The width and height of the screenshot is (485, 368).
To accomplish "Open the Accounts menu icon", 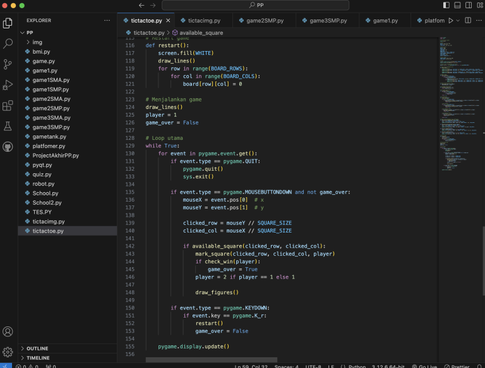I will (x=8, y=331).
